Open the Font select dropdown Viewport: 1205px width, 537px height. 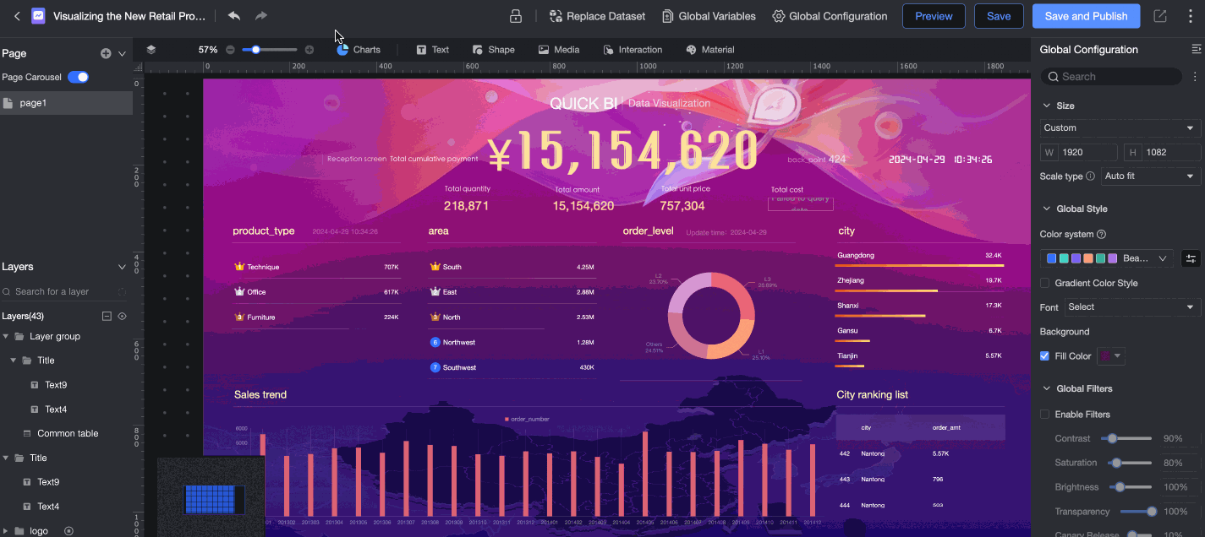(x=1132, y=307)
